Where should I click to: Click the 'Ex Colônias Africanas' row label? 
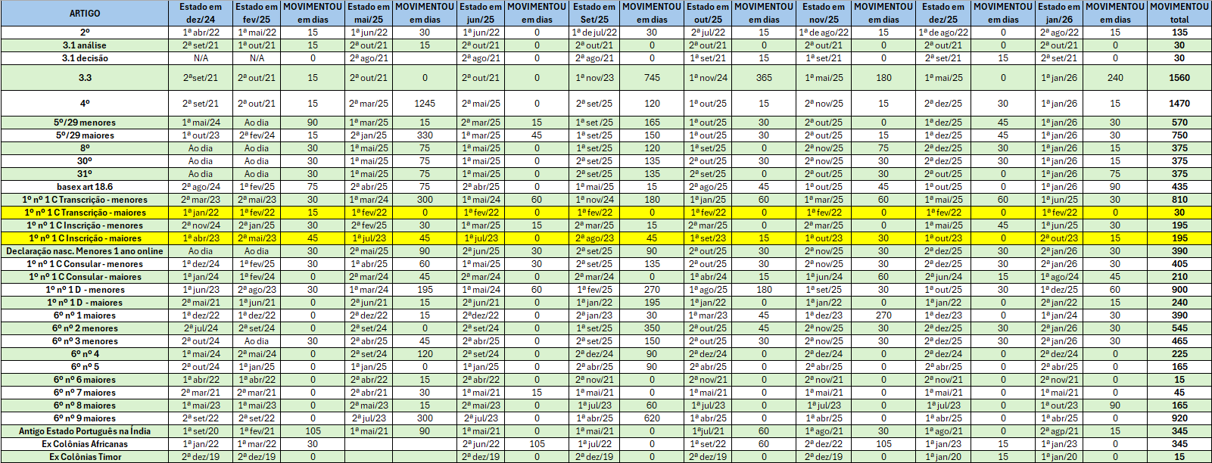[85, 444]
